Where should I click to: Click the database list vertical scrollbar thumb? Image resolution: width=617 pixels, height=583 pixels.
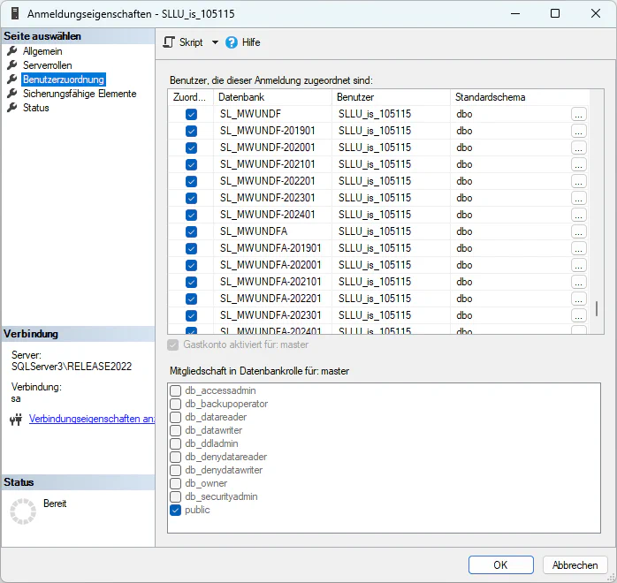click(597, 308)
